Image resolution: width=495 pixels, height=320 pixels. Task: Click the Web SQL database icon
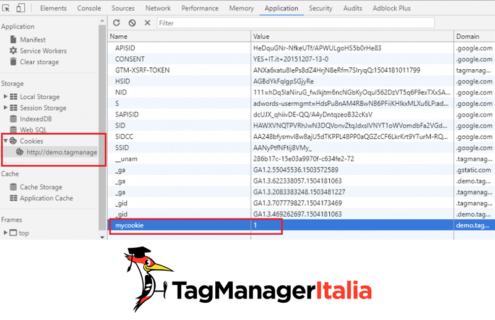[x=13, y=130]
